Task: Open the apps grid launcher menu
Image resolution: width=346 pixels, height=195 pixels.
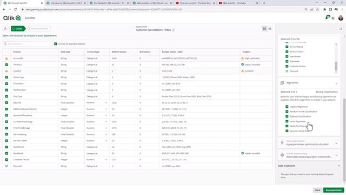Action: [x=333, y=18]
